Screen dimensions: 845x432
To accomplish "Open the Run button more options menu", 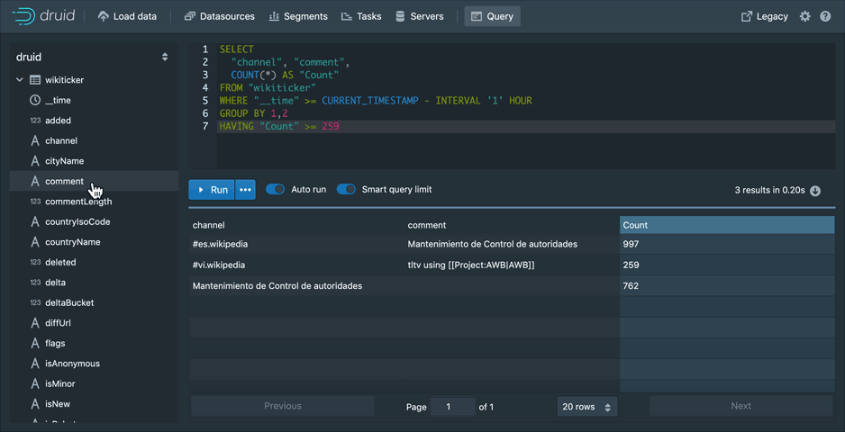I will click(x=245, y=190).
